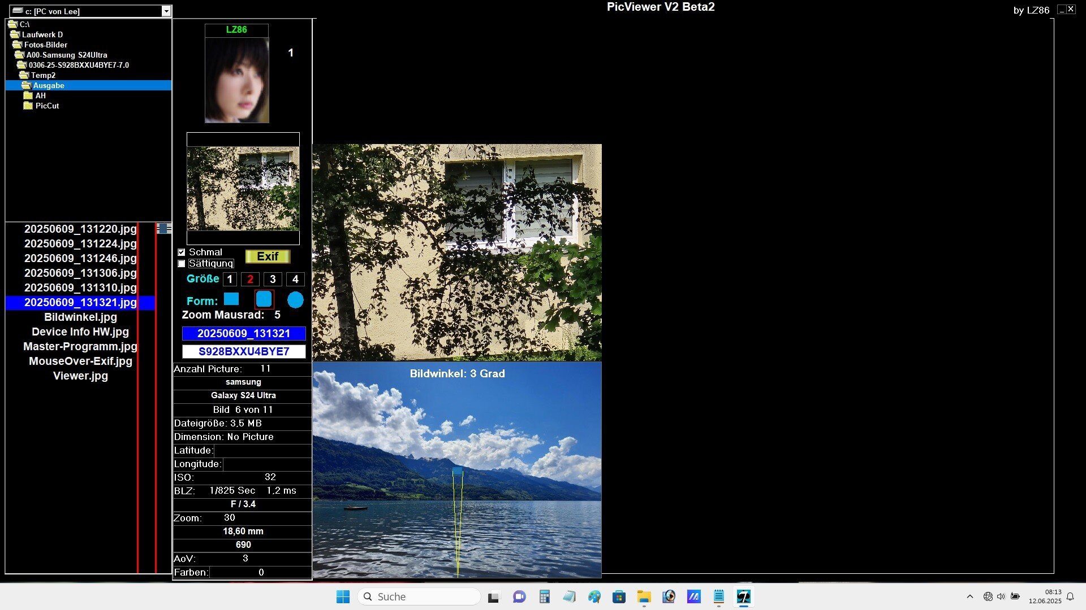
Task: Select 20250609_131220.jpg in the file list
Action: coord(80,229)
